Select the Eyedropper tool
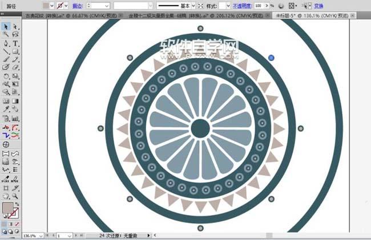Viewport: 371px width, 240px height. [x=6, y=109]
